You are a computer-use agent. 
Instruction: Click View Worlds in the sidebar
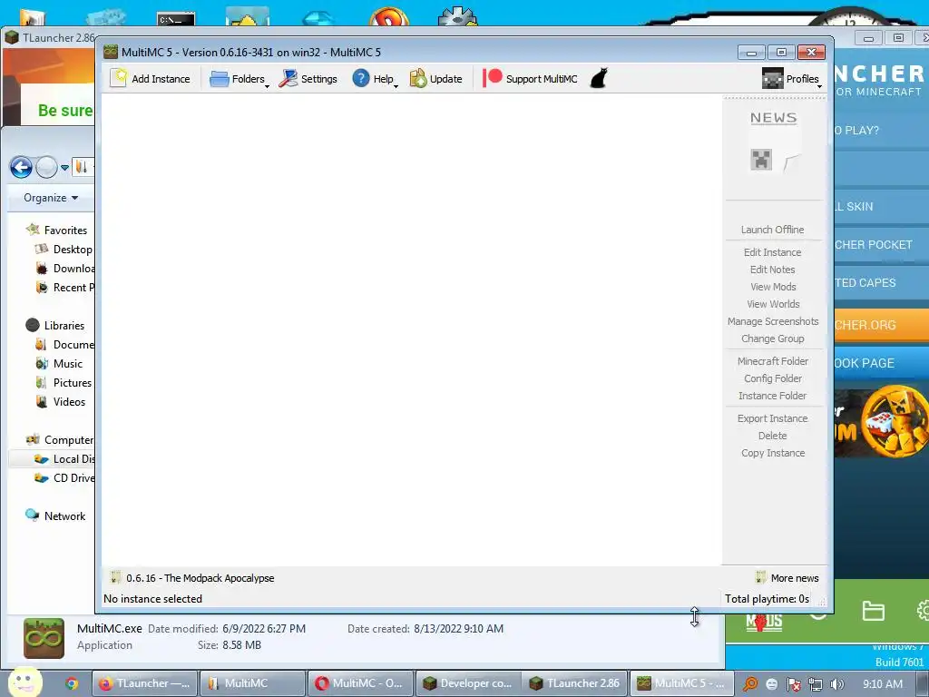(773, 303)
